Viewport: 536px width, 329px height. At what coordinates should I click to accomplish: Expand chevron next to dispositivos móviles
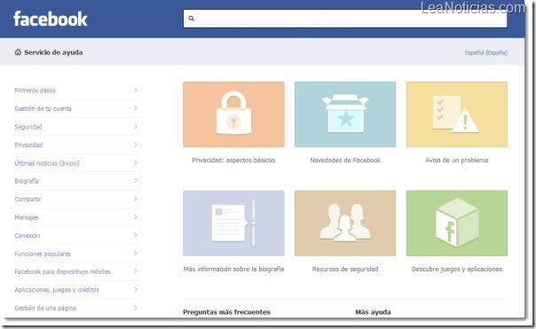point(136,271)
